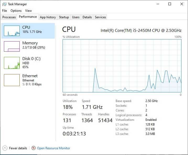Click the Fewer details button text

(18, 148)
